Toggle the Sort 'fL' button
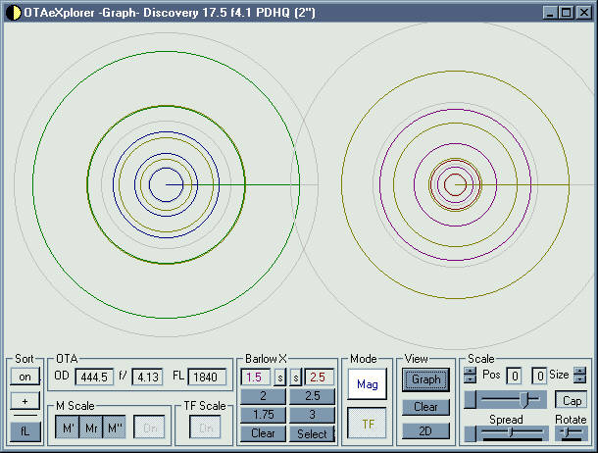Image resolution: width=598 pixels, height=453 pixels. (x=25, y=431)
